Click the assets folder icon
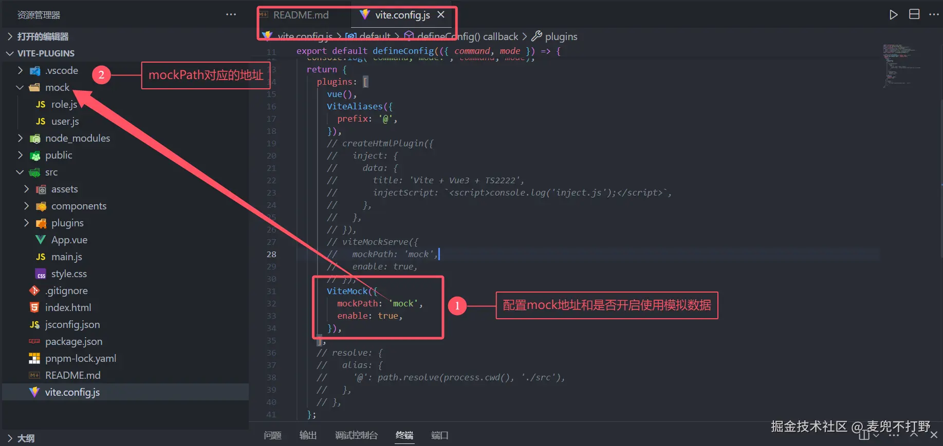This screenshot has width=943, height=446. click(x=41, y=189)
